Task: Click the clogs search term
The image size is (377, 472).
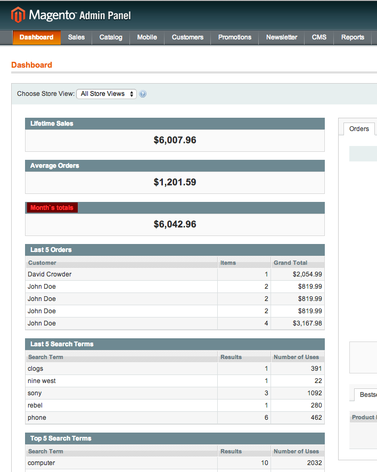Action: coord(36,369)
